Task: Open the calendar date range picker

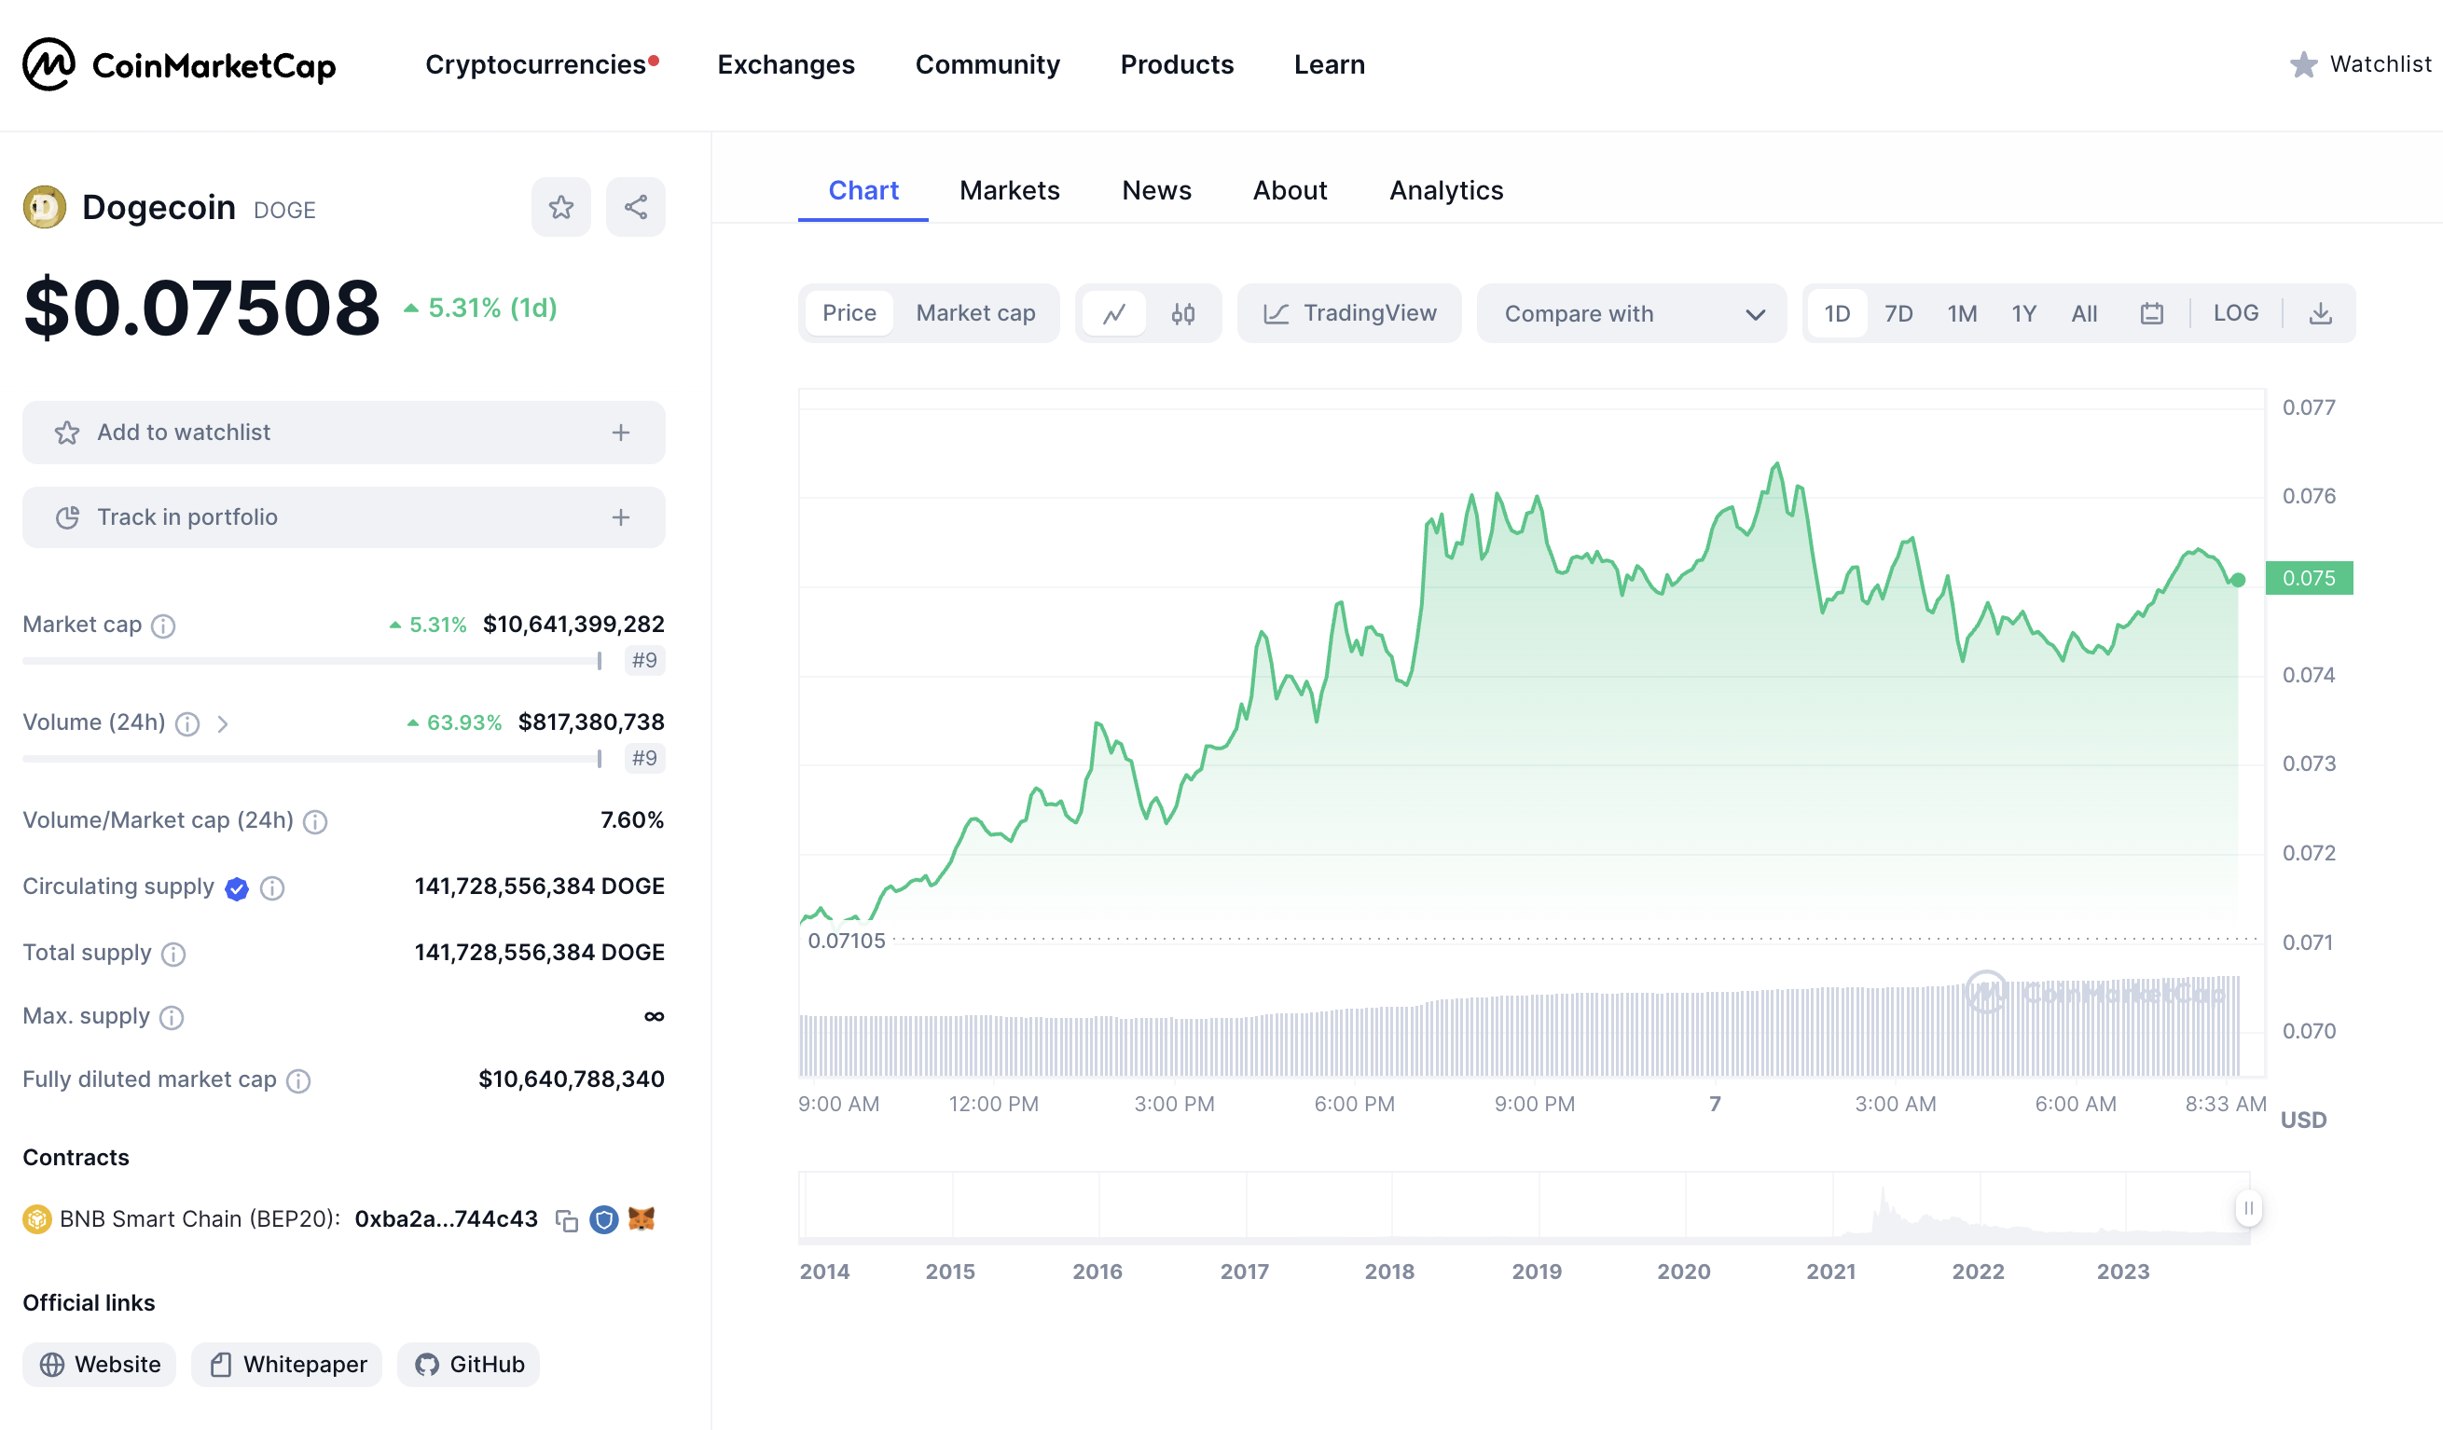Action: [x=2151, y=312]
